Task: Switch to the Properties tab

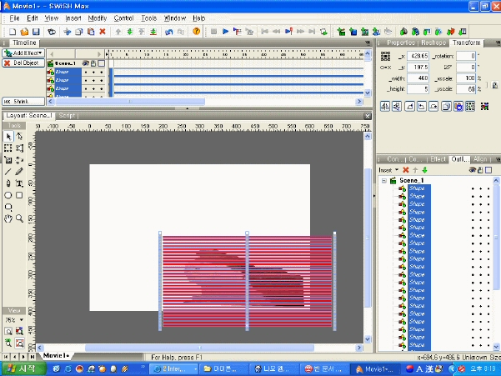Action: click(x=401, y=43)
